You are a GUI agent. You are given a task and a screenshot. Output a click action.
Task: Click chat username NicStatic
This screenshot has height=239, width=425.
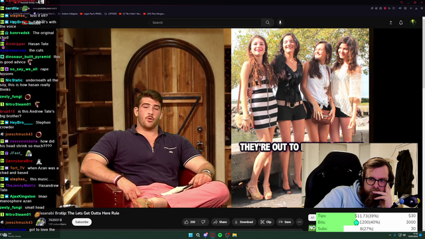point(14,80)
